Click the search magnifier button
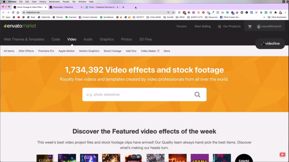This screenshot has width=289, height=162. (197, 94)
